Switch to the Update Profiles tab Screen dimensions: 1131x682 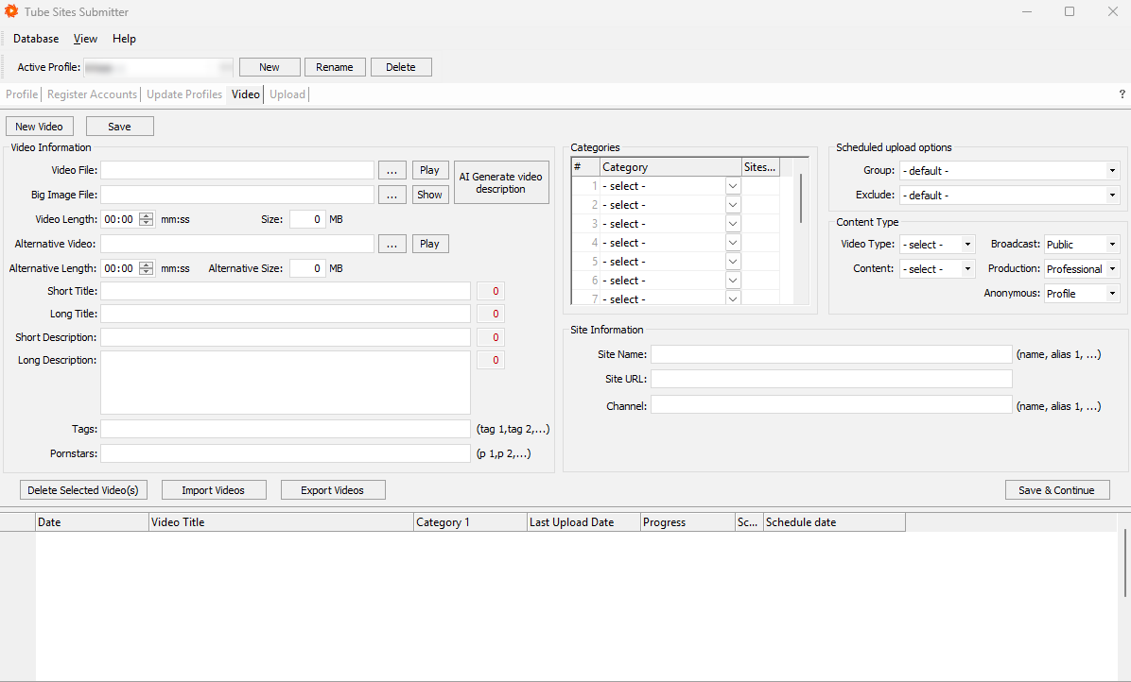point(184,94)
